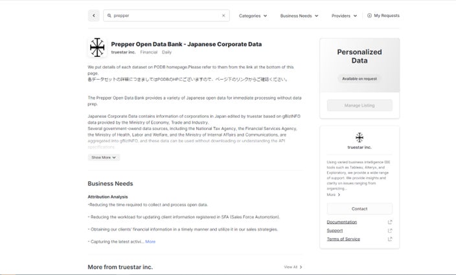Click truestar inc. name in provider card
Image resolution: width=456 pixels, height=275 pixels.
tap(359, 148)
